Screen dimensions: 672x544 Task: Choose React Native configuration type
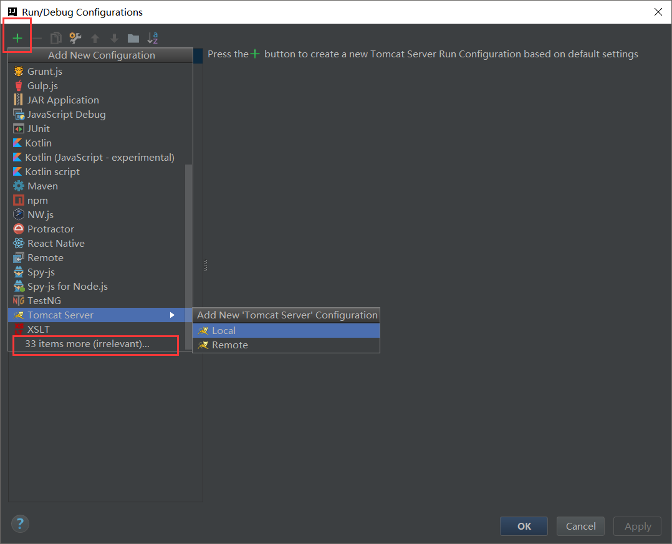(56, 244)
